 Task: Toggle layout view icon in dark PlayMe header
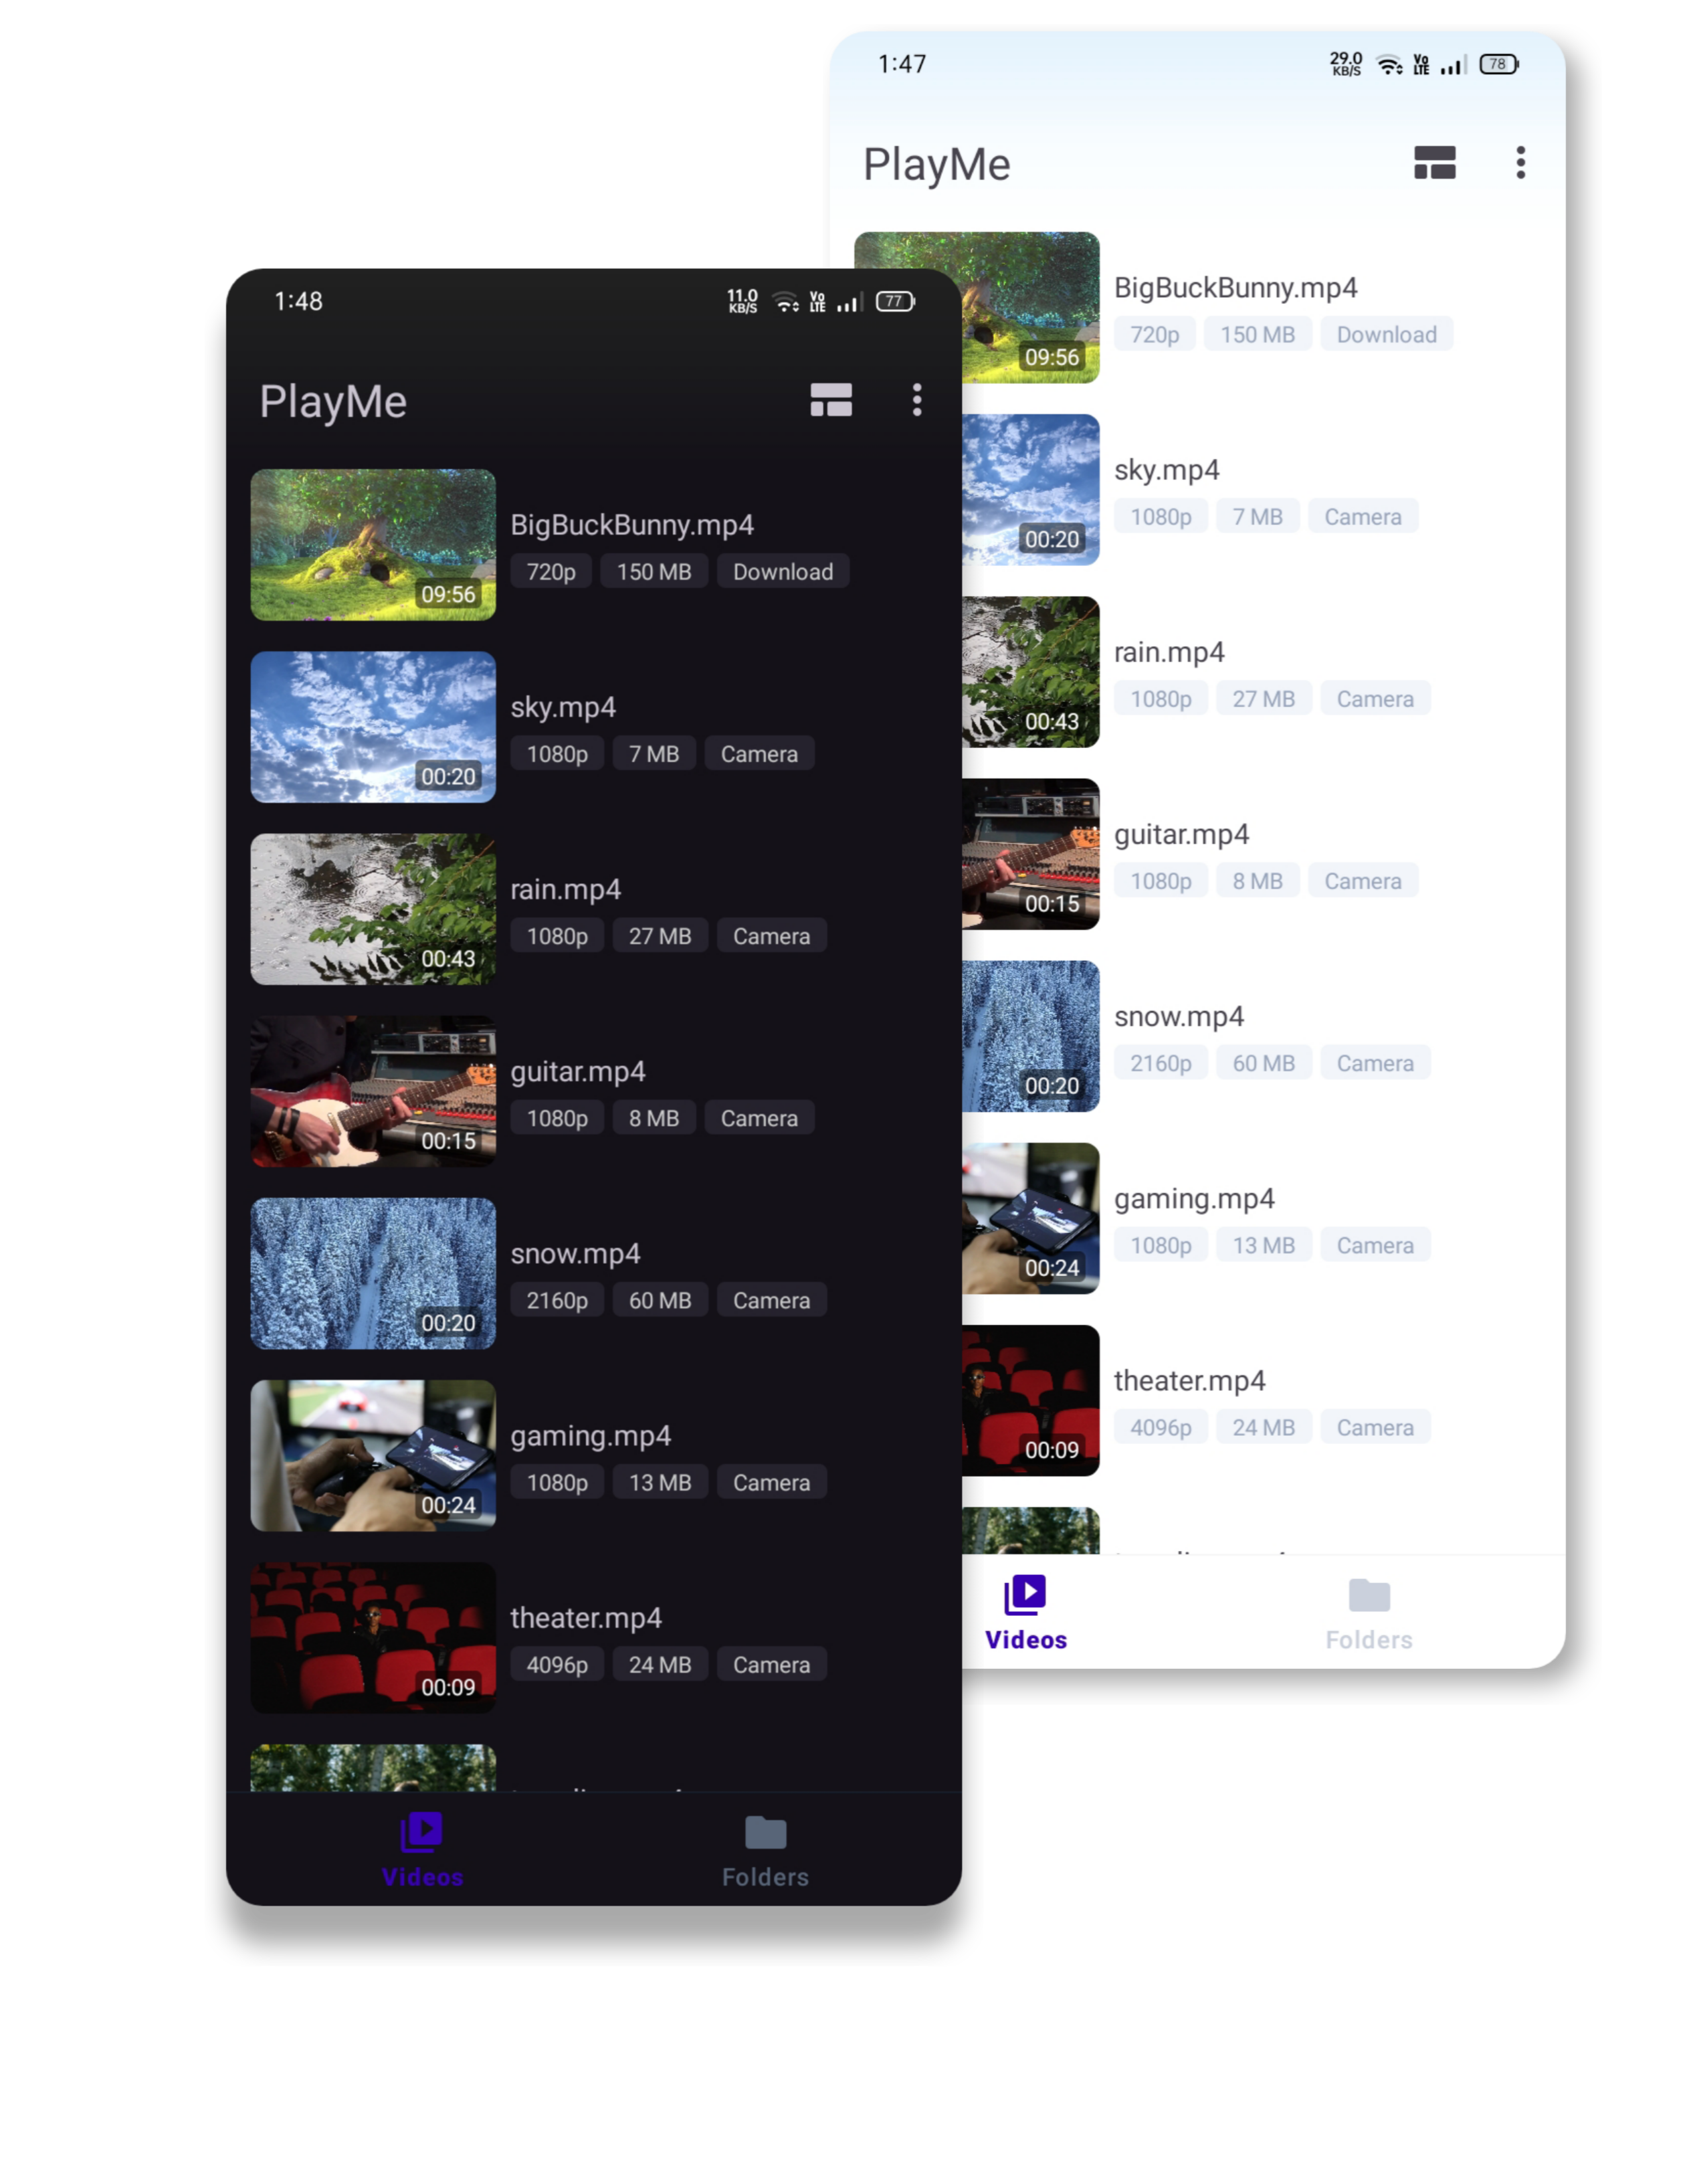pyautogui.click(x=831, y=400)
